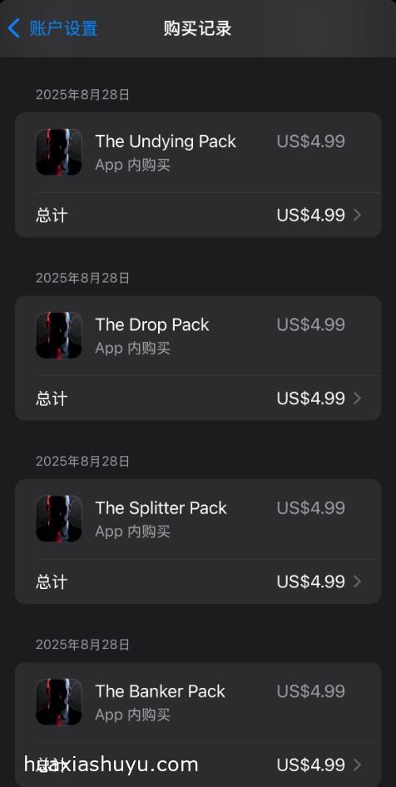Expand The Banker Pack total chevron
The height and width of the screenshot is (787, 396).
[358, 765]
